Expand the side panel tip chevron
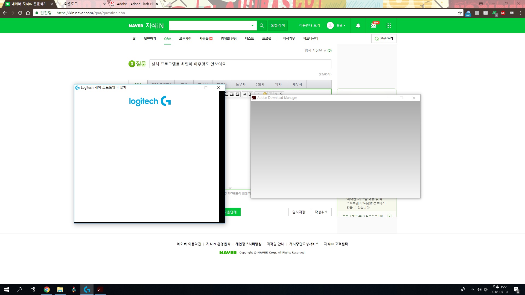This screenshot has width=525, height=295. pyautogui.click(x=390, y=216)
